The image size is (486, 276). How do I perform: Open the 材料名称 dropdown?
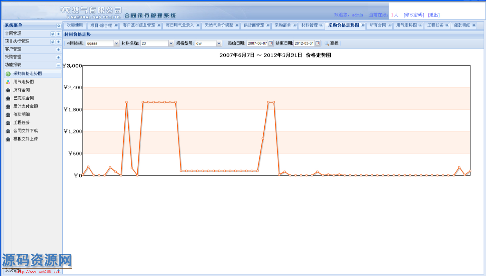point(171,43)
